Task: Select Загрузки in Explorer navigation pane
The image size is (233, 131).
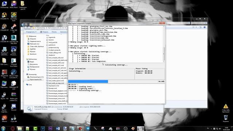Action: tap(32, 39)
